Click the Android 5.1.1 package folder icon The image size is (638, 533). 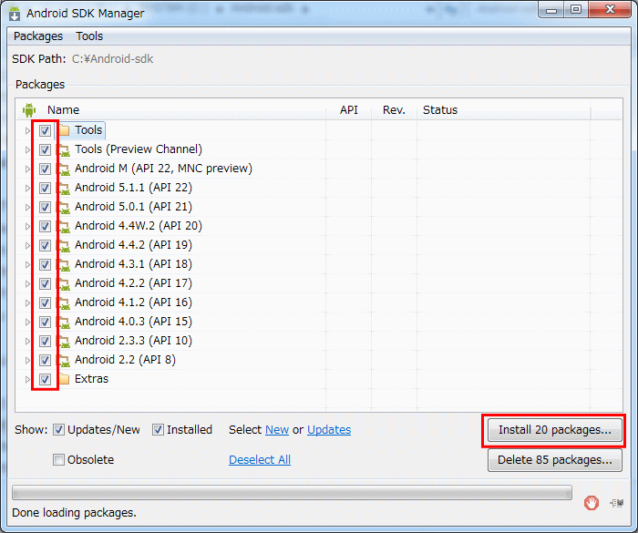pyautogui.click(x=65, y=188)
